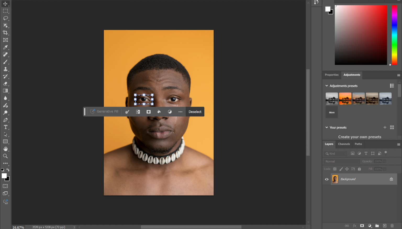This screenshot has height=229, width=402.
Task: Click the rainbow hue slider
Action: click(394, 35)
